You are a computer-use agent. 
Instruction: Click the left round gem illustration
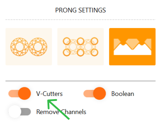coord(20,47)
